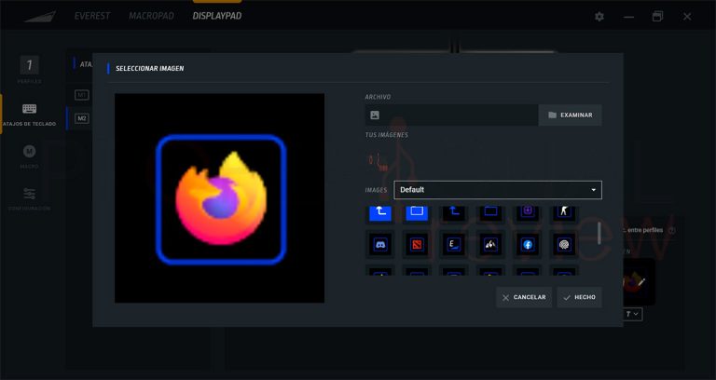Pick the black back-arrow image
716x380 pixels.
pyautogui.click(x=454, y=213)
